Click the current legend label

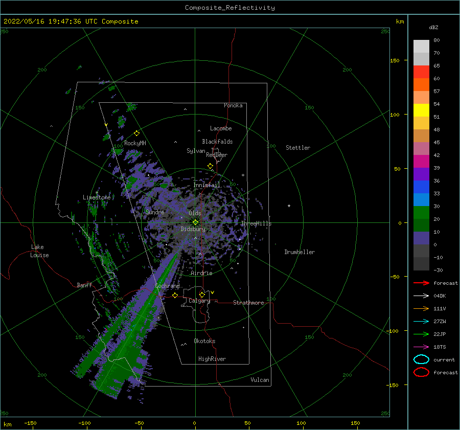(x=444, y=359)
